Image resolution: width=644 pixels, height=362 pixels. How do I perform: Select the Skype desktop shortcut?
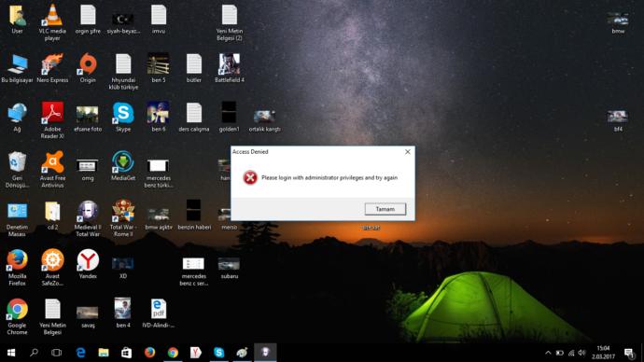tap(123, 117)
